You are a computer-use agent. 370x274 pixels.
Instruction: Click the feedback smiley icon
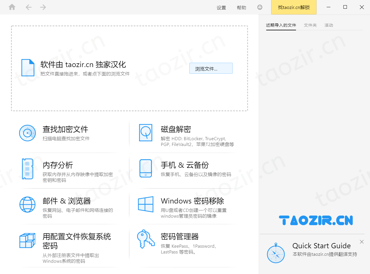[260, 7]
